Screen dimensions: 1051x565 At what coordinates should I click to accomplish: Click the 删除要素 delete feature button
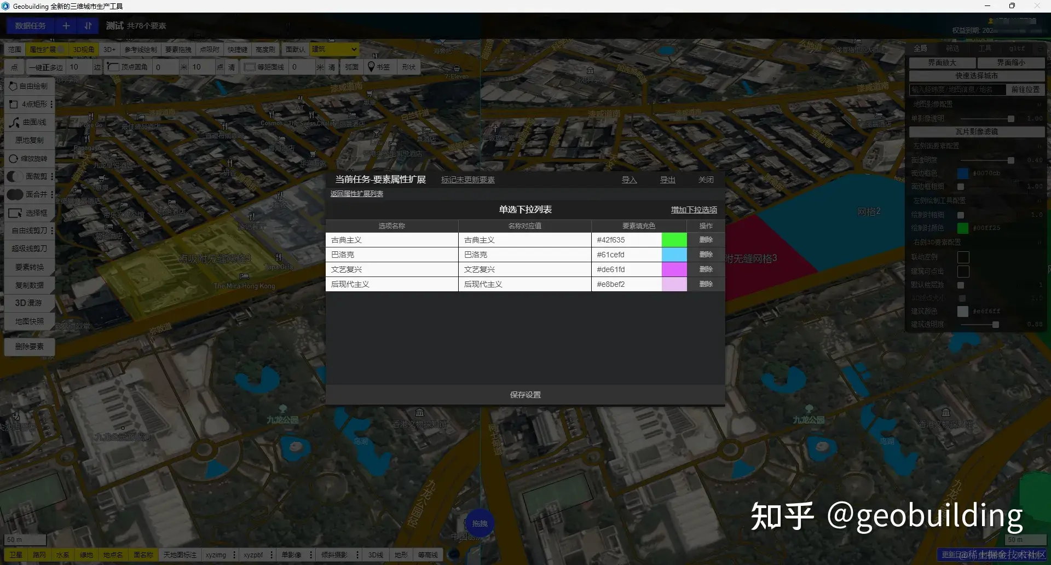pos(29,347)
